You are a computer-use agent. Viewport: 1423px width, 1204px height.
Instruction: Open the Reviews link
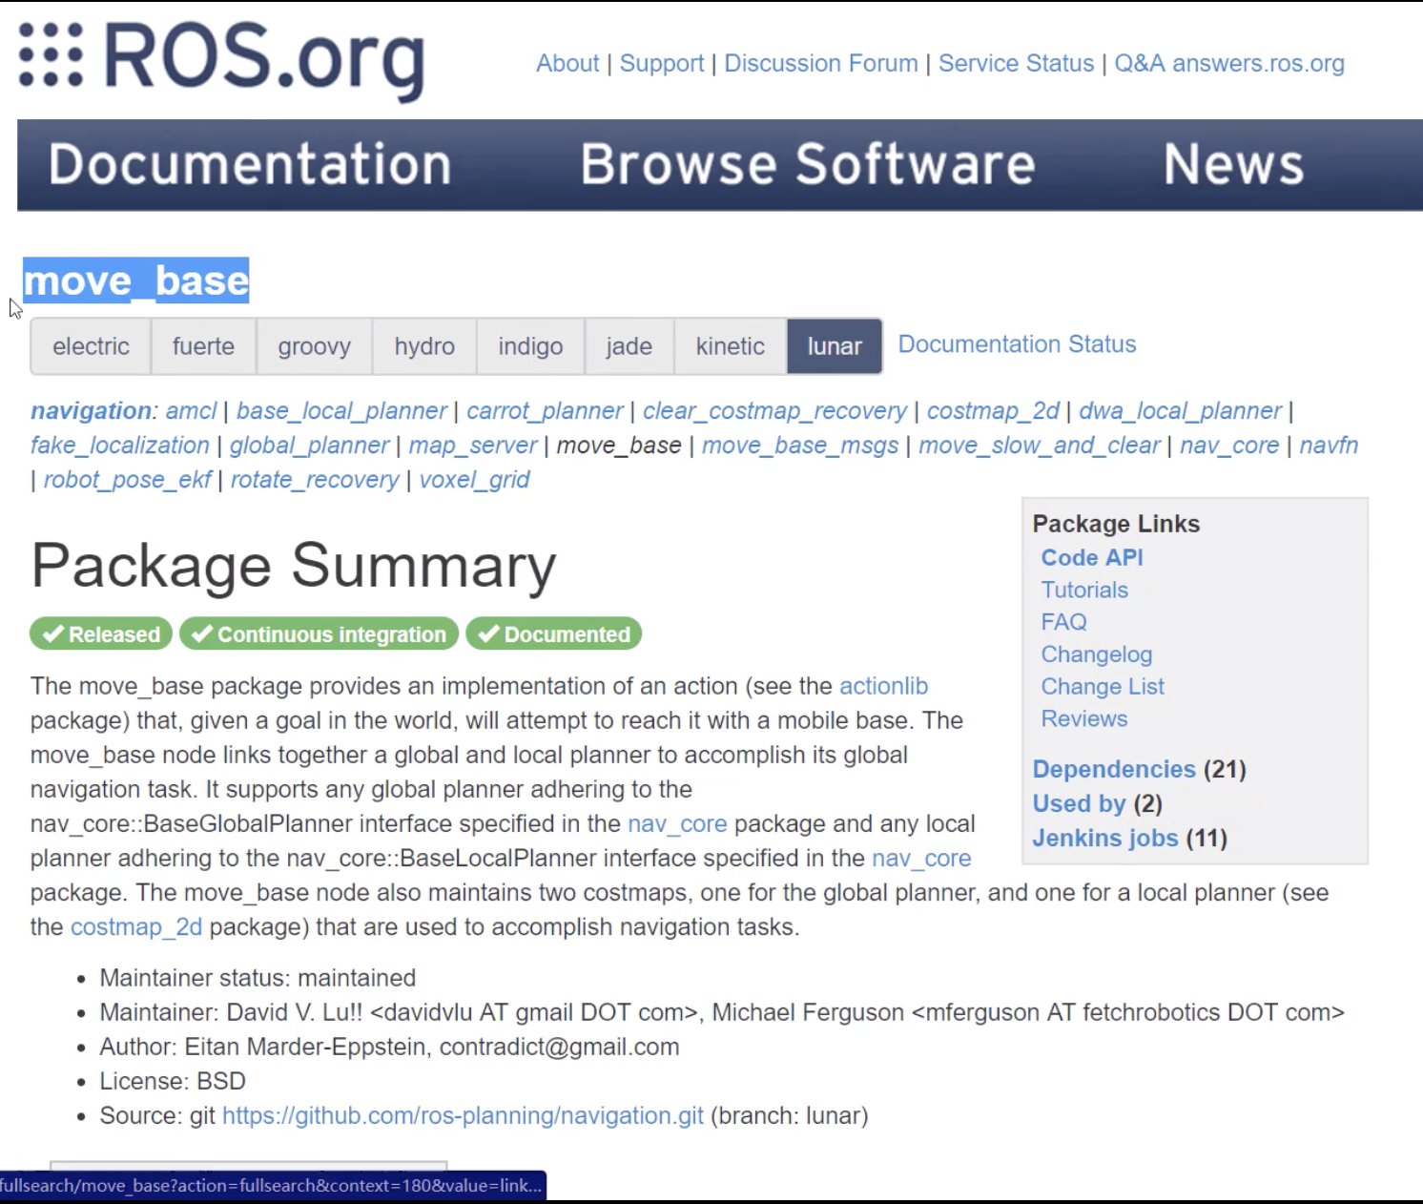(x=1084, y=719)
